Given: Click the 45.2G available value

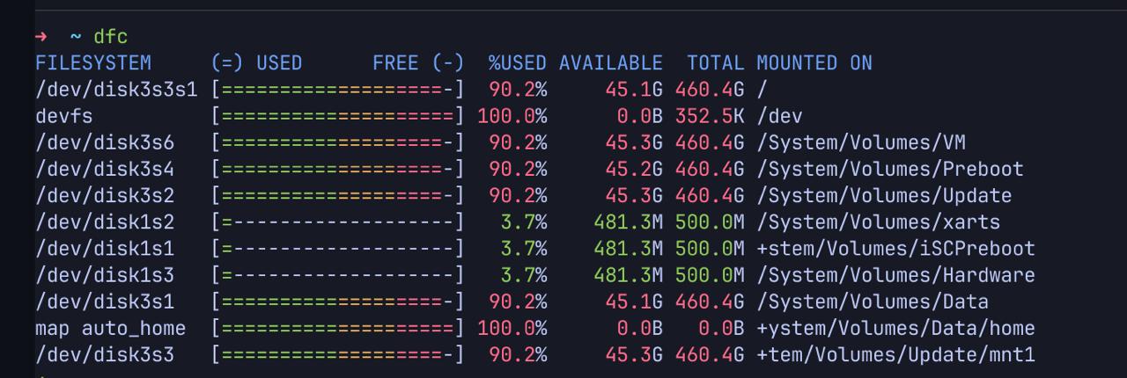Looking at the screenshot, I should click(x=634, y=169).
